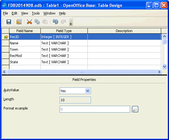The image size is (169, 140).
Task: Undo last change with Undo icon
Action: tap(55, 22)
